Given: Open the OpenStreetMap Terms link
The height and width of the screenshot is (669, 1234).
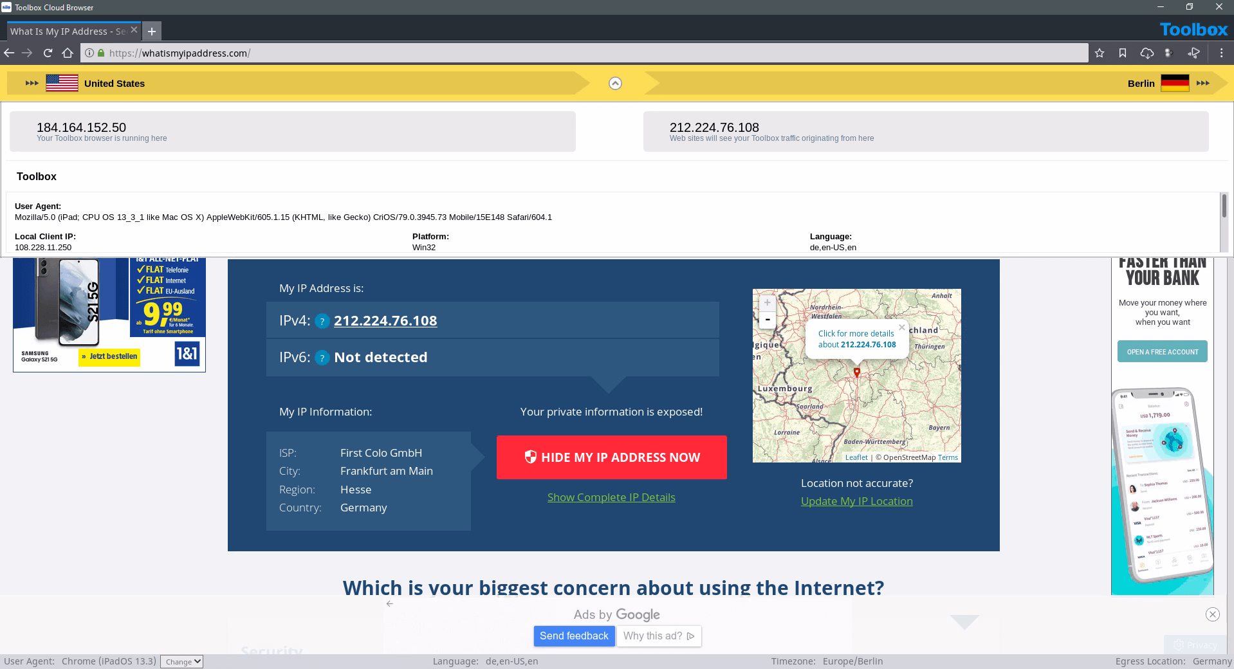Looking at the screenshot, I should pos(948,457).
